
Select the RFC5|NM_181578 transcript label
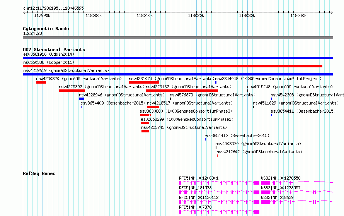click(195, 188)
